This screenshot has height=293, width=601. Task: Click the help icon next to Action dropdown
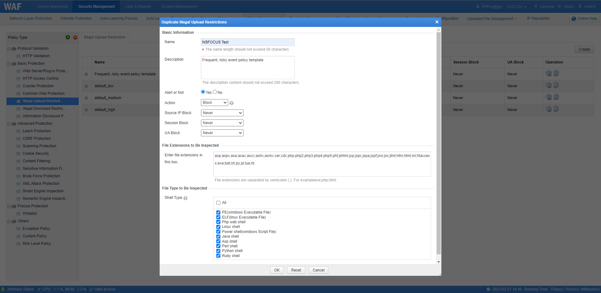[231, 103]
